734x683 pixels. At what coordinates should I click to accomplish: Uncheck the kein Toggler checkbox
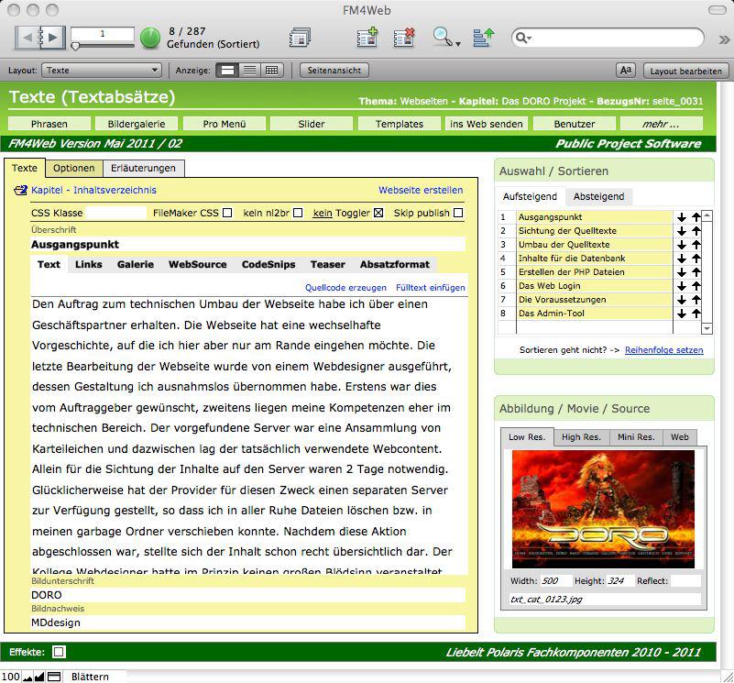[378, 213]
